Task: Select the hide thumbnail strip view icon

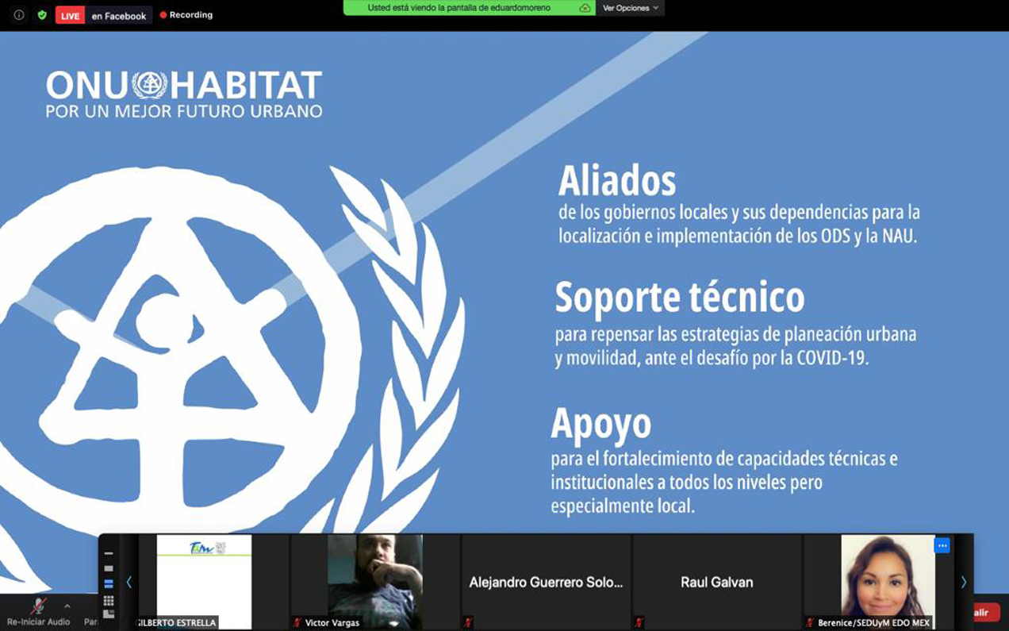Action: (x=109, y=553)
